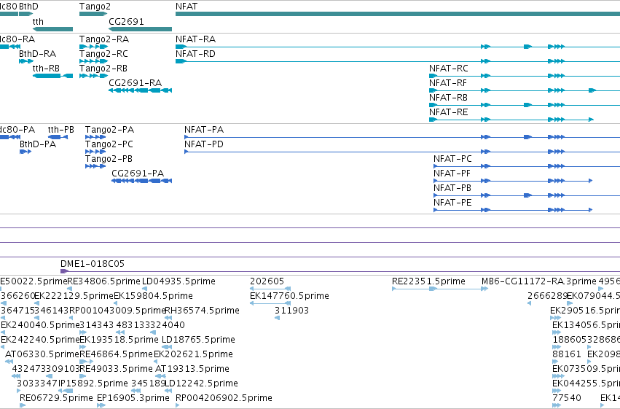Click the Tango2 gene arrow glyph
620x409 pixels.
[x=93, y=15]
